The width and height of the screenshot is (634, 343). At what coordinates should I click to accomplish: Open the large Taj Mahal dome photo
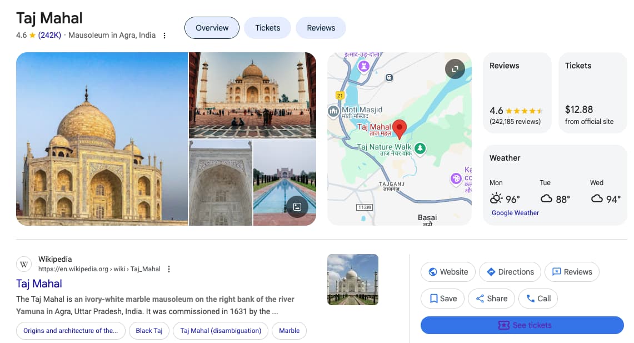[x=102, y=139]
